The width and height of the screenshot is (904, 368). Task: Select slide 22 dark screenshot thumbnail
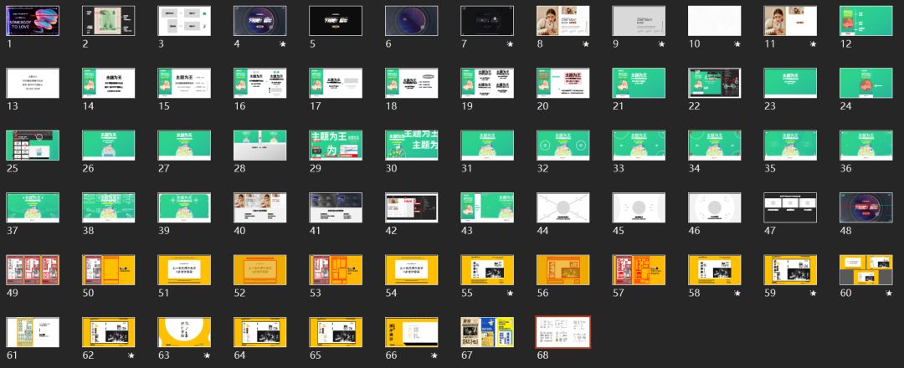click(714, 83)
